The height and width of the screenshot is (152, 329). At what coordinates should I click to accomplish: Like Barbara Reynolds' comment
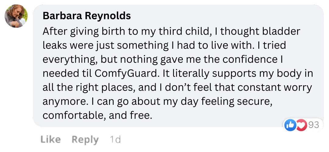pyautogui.click(x=51, y=140)
